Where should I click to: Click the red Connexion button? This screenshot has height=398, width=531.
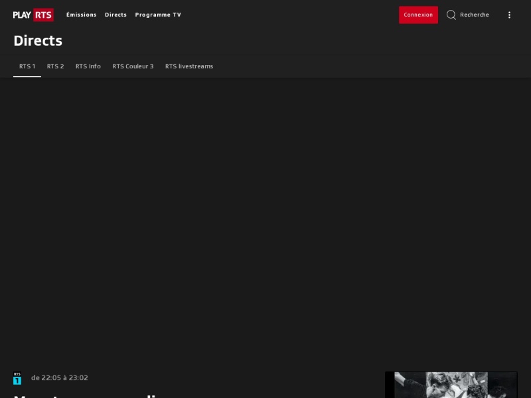418,15
